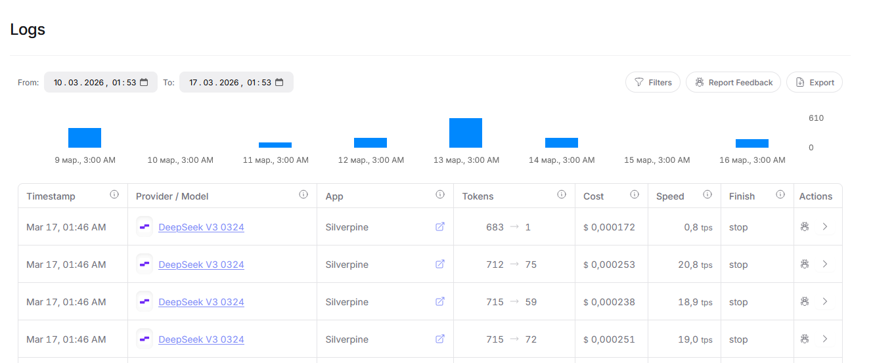Expand the first log row details chevron

coord(825,226)
